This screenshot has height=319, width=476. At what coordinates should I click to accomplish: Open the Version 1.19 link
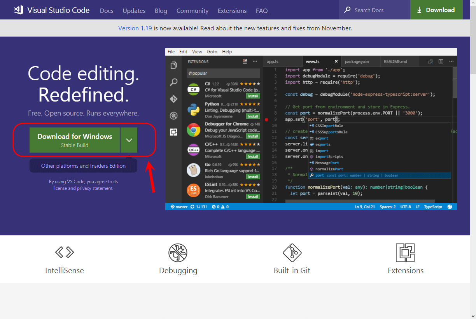tap(135, 28)
